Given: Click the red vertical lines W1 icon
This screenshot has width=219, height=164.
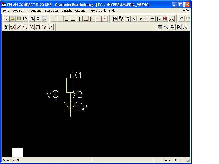Looking at the screenshot, I should [146, 19].
